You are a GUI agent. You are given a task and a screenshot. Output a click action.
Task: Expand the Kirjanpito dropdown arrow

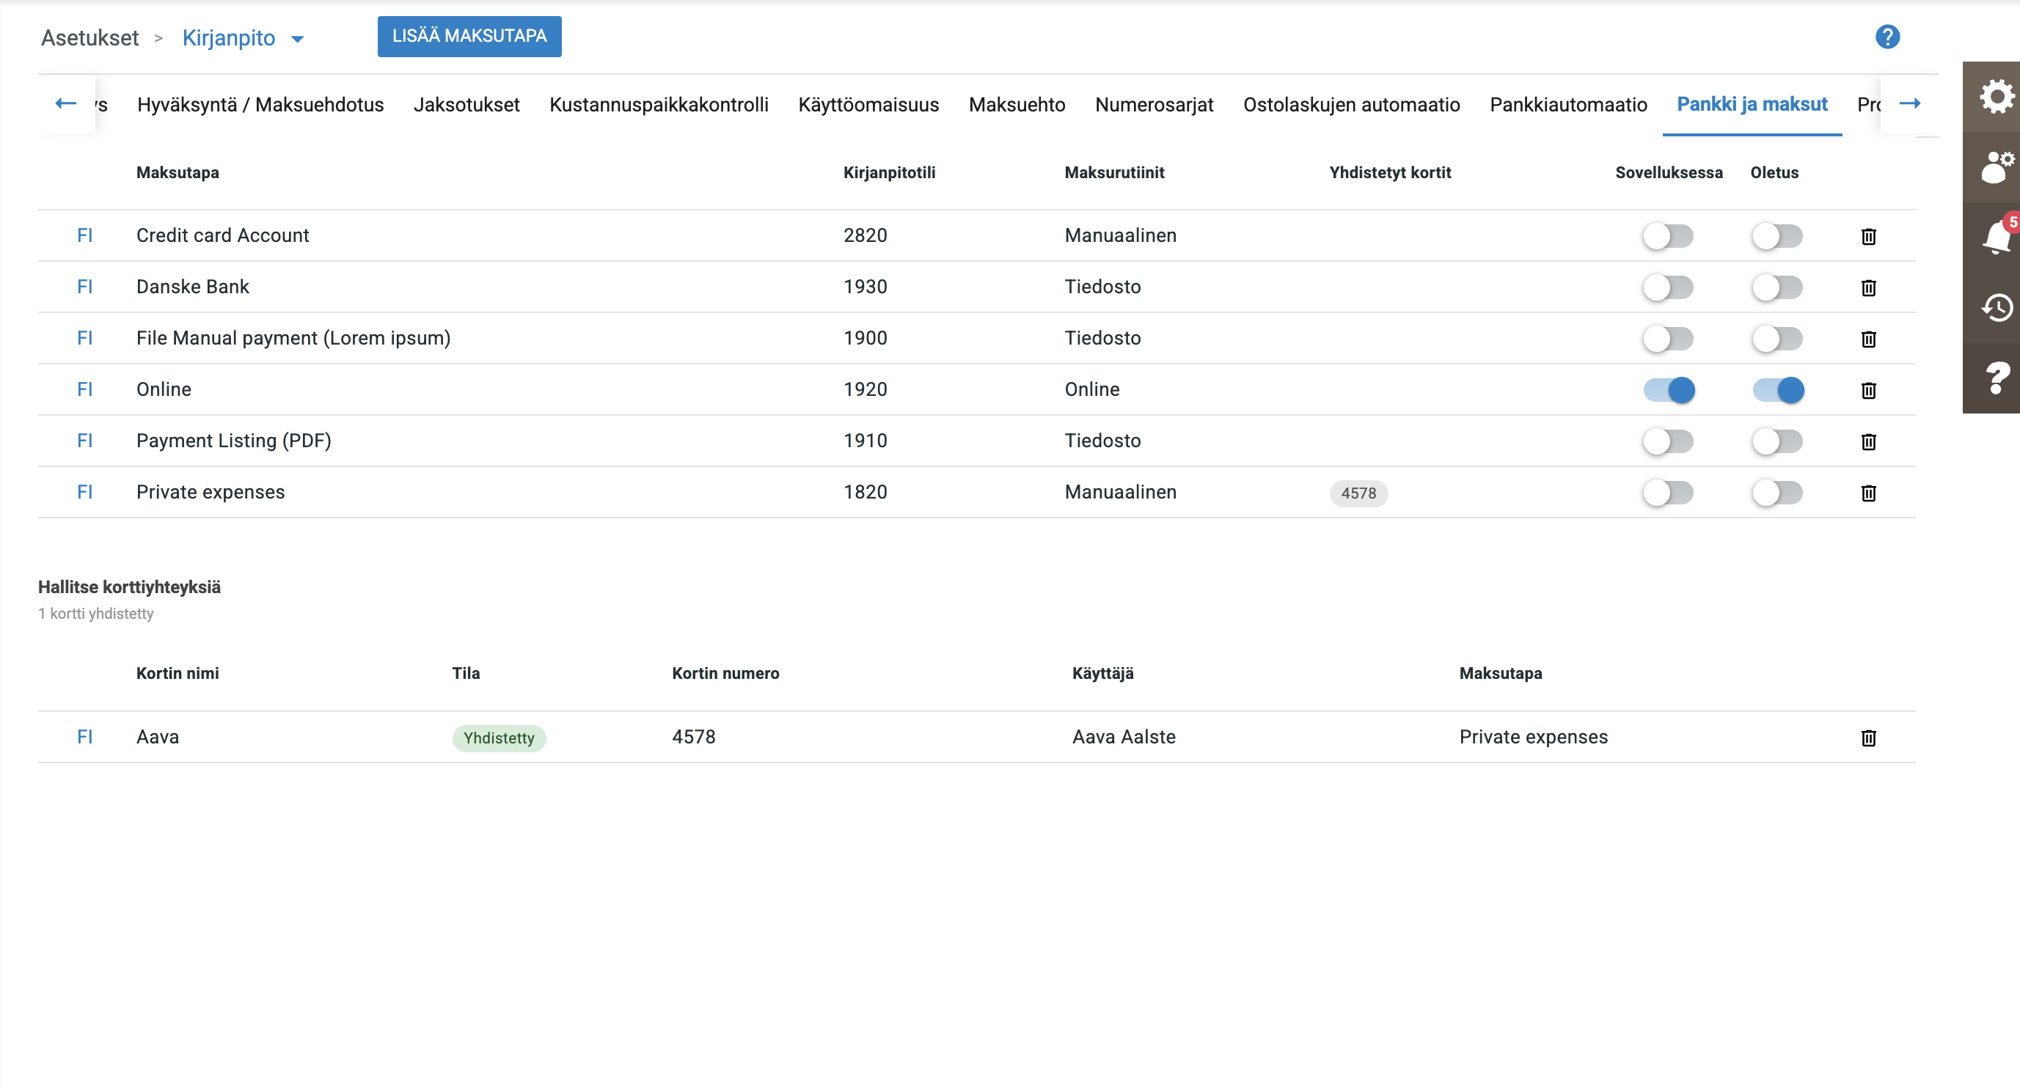click(x=297, y=38)
